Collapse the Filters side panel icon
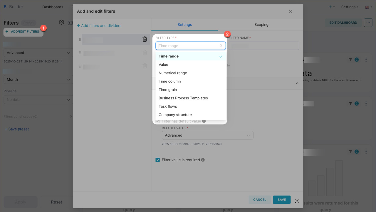The width and height of the screenshot is (376, 212). click(70, 23)
